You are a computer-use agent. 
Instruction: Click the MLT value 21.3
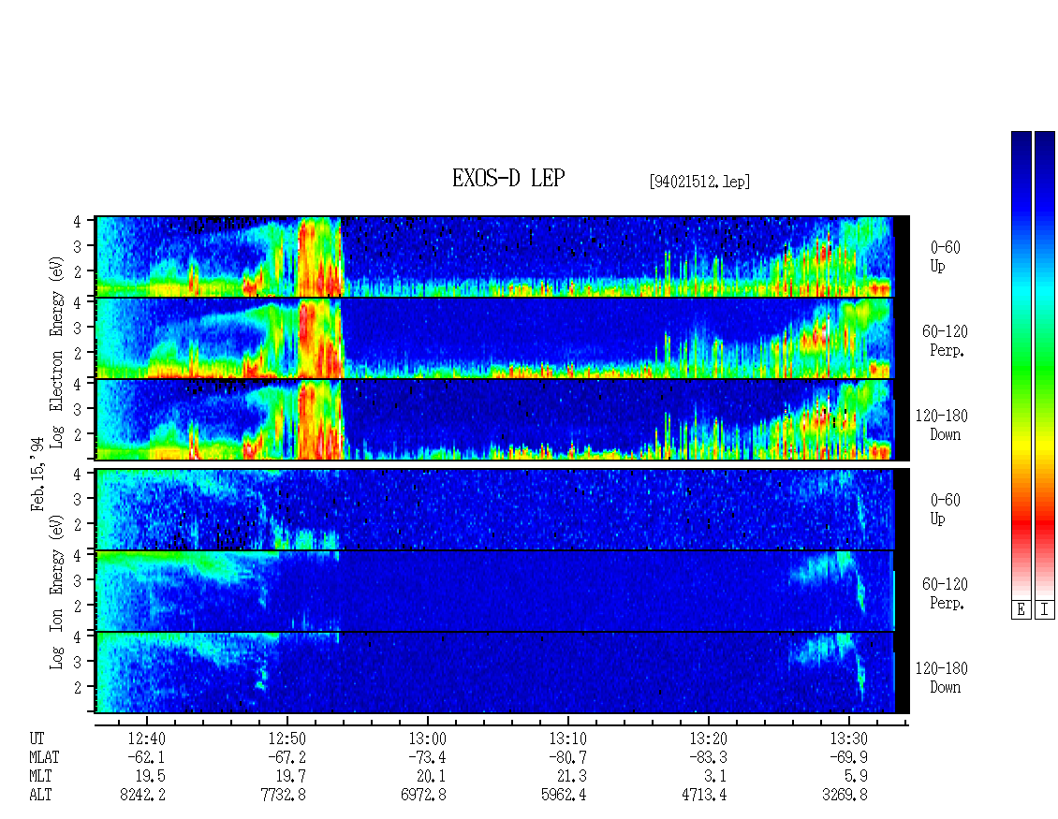[571, 777]
